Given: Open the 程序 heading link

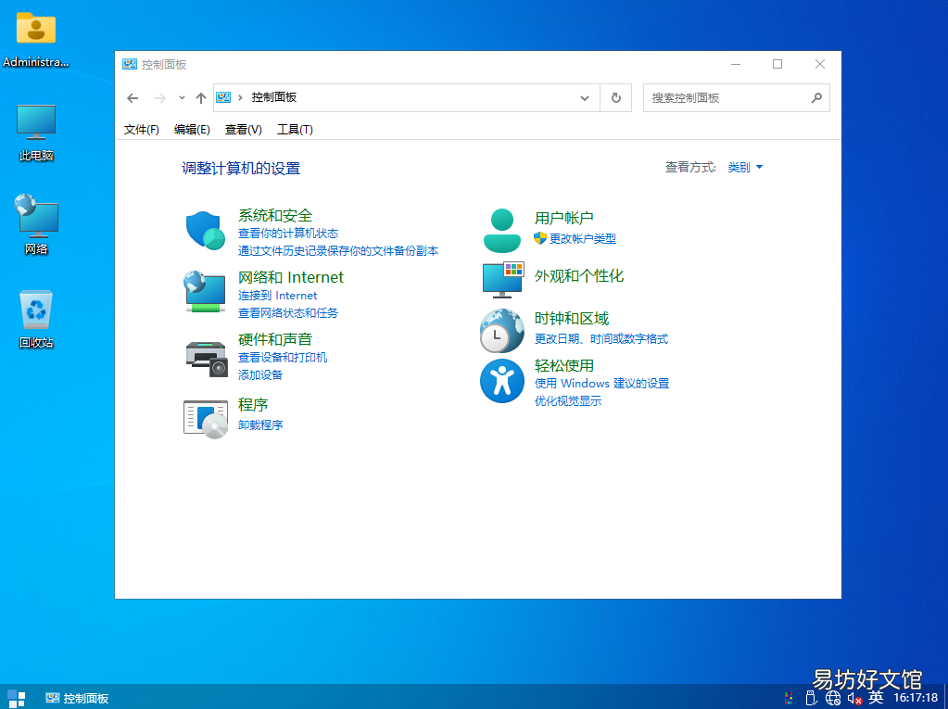Looking at the screenshot, I should (x=253, y=404).
